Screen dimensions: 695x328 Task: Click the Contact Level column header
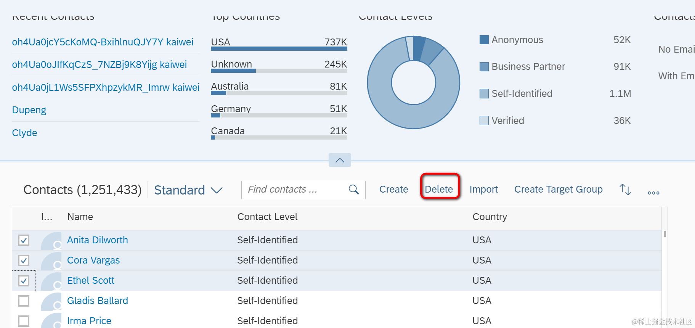267,217
